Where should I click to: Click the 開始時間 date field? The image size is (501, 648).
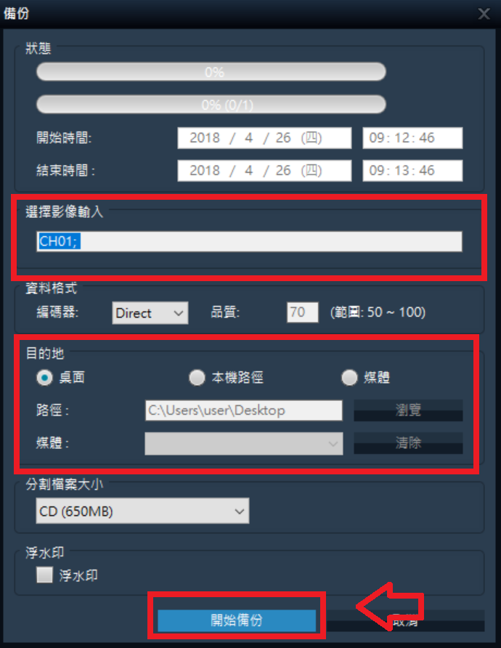pos(264,137)
